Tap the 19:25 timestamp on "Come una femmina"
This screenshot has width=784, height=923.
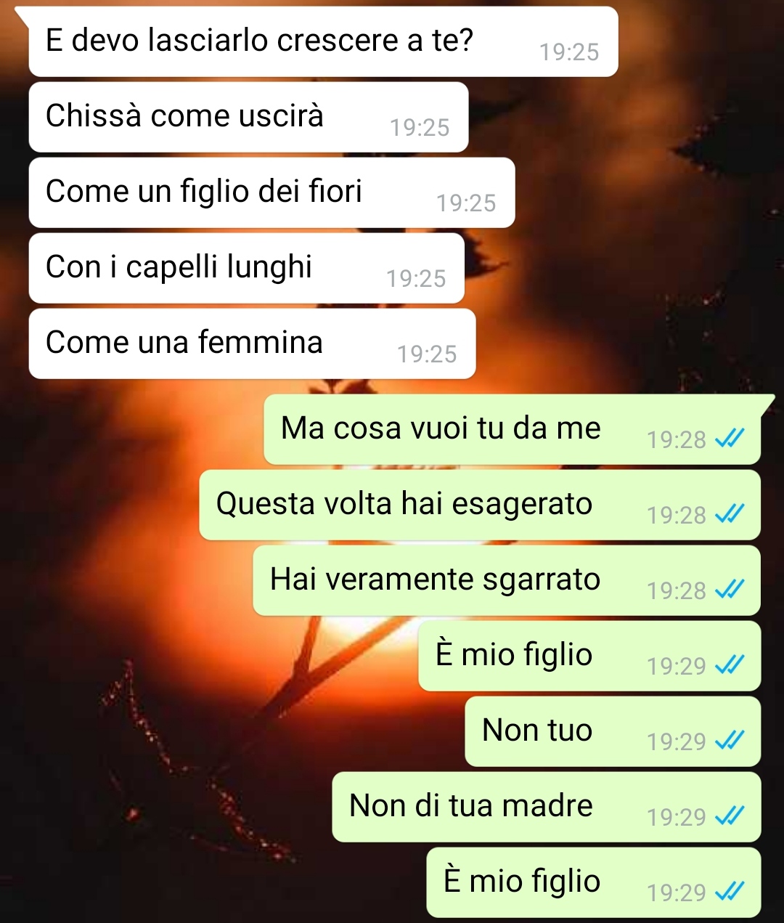pyautogui.click(x=427, y=354)
